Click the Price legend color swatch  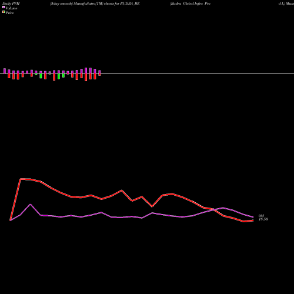(x=4, y=12)
